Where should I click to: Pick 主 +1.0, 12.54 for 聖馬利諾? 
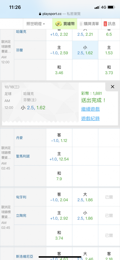[x=59, y=156]
